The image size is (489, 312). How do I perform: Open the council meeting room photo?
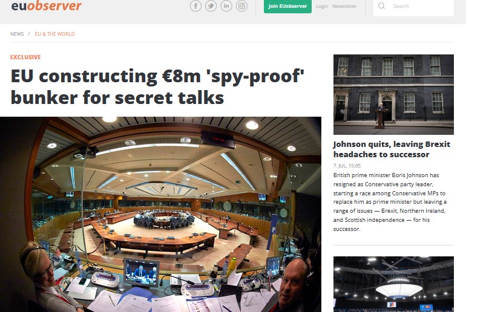tap(160, 215)
